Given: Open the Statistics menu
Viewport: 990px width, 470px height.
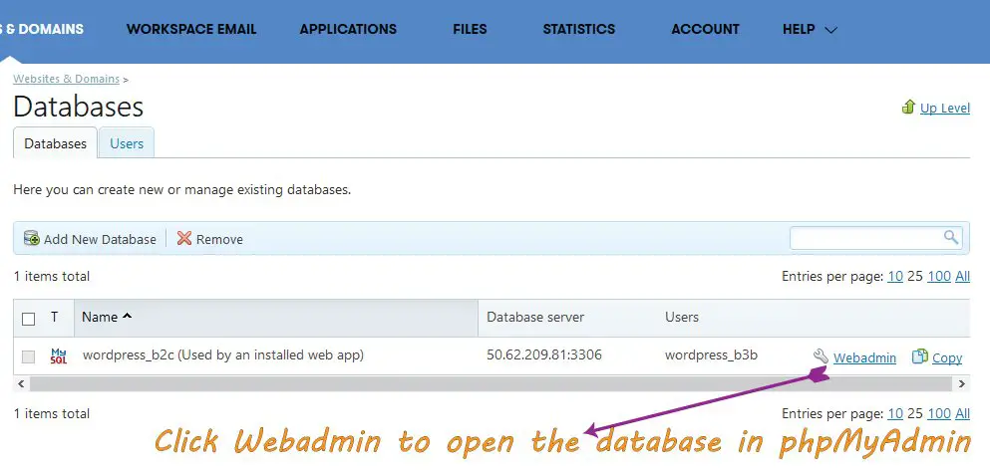Looking at the screenshot, I should click(579, 29).
